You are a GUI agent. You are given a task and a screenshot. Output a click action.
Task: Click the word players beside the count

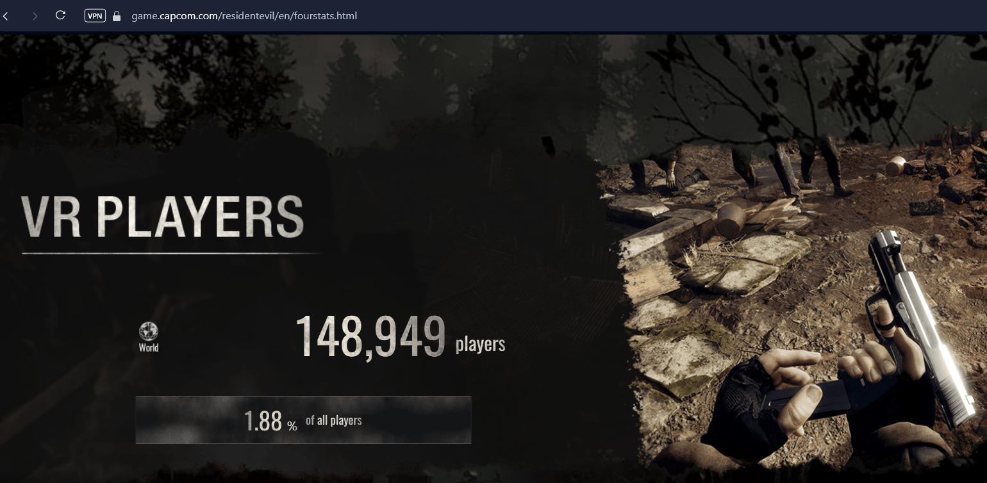pyautogui.click(x=480, y=344)
